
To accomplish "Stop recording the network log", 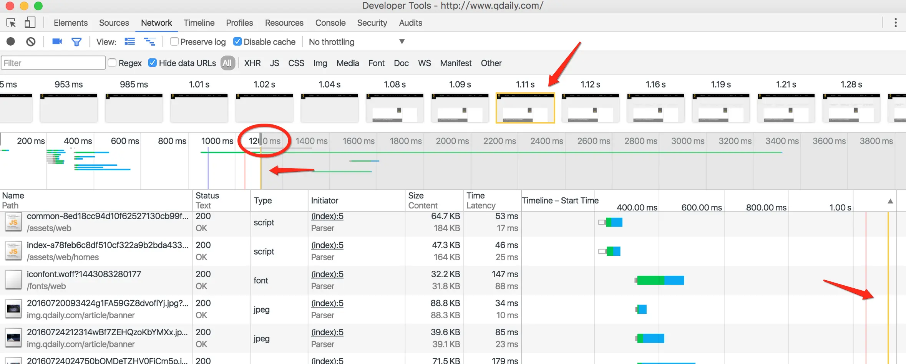I will click(11, 41).
